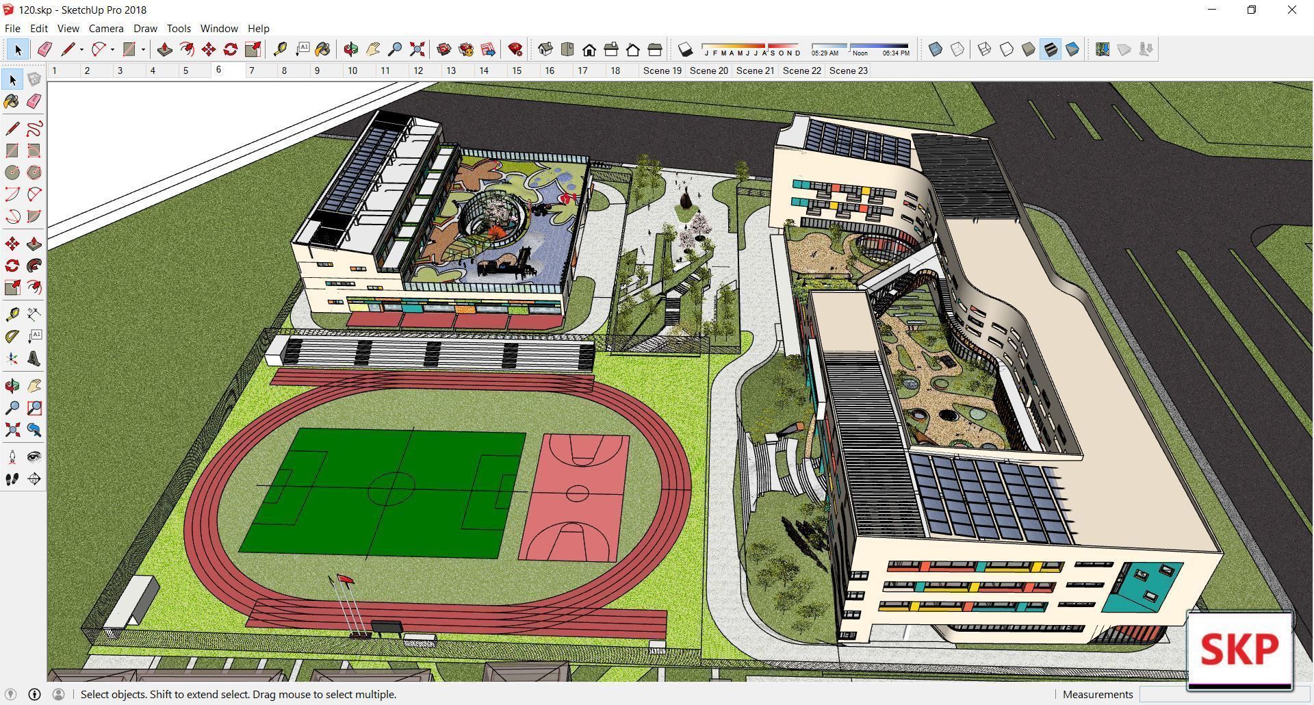Image resolution: width=1314 pixels, height=705 pixels.
Task: Expand the Rectangle tool dropdown arrow
Action: 143,49
